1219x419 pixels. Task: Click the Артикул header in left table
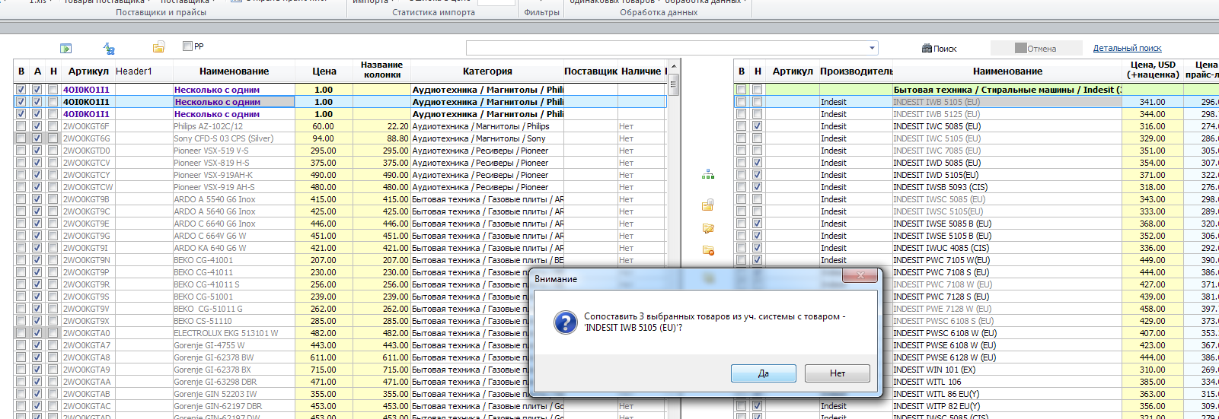(88, 71)
